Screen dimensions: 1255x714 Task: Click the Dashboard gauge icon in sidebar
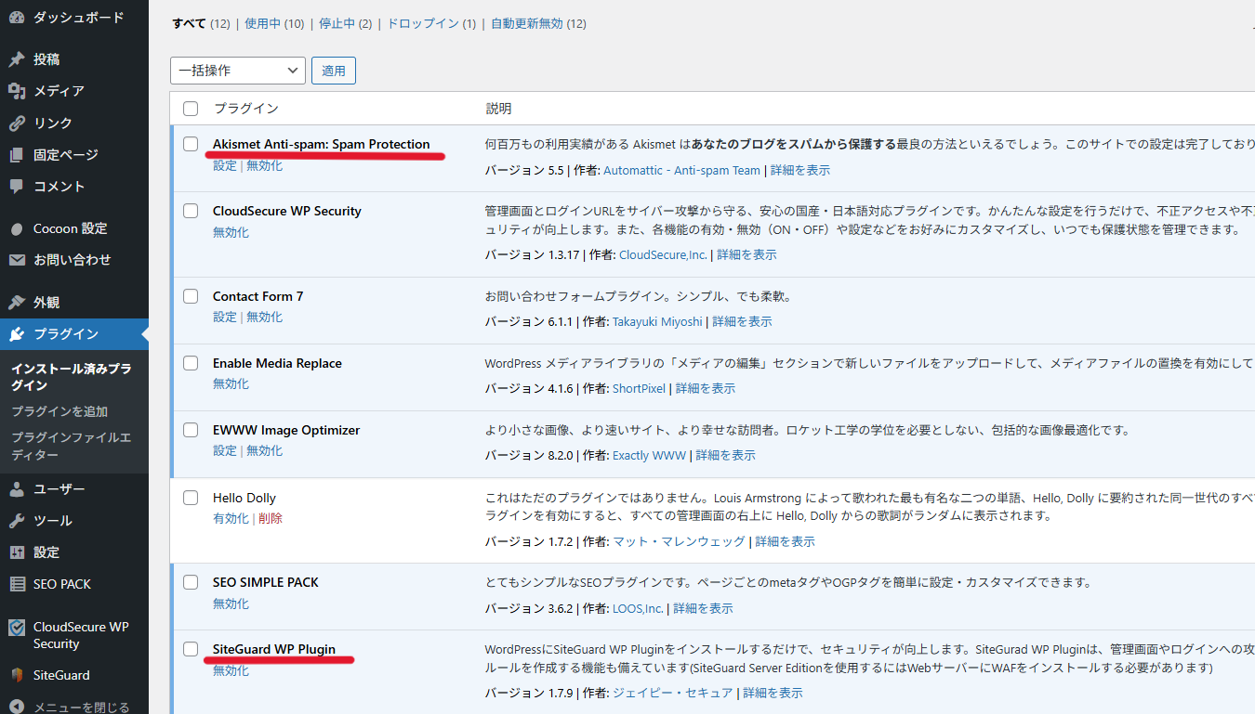[x=17, y=18]
